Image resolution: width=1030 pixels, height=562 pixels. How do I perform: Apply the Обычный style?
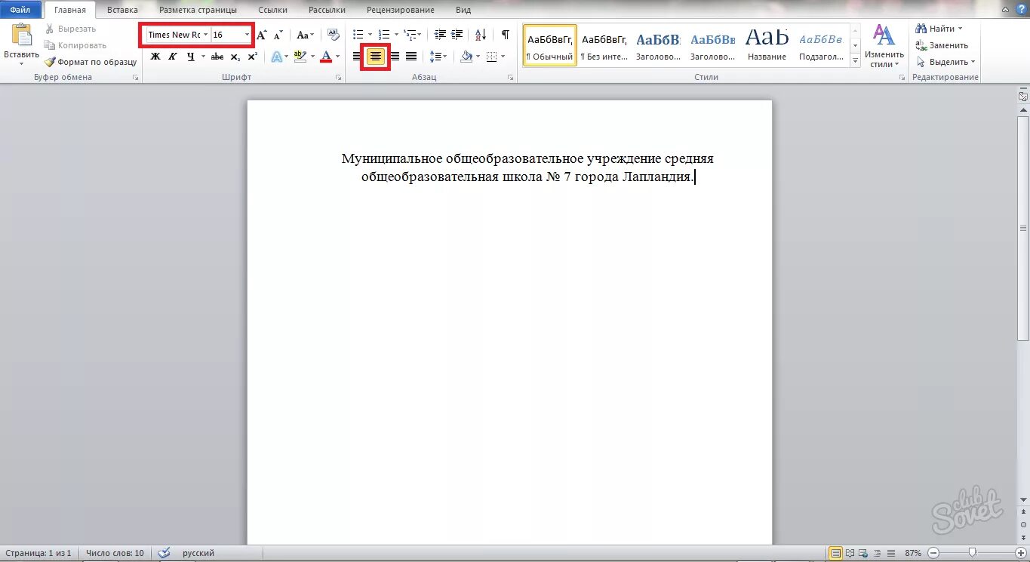pos(550,45)
